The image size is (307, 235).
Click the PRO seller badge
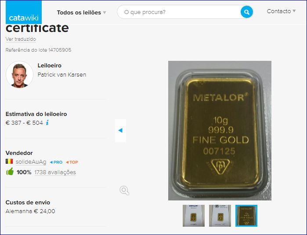pyautogui.click(x=56, y=162)
